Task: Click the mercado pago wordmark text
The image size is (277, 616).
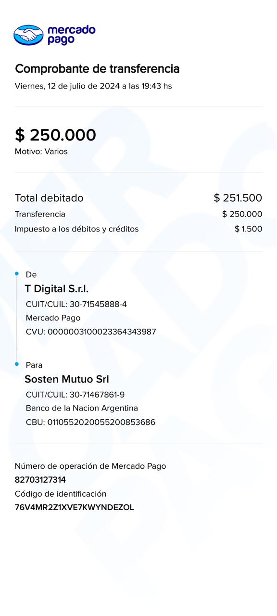Action: point(71,35)
